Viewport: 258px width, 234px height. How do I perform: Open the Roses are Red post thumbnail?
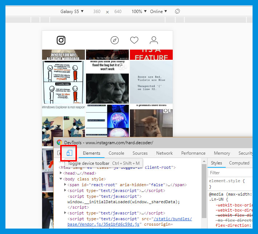tap(151, 82)
